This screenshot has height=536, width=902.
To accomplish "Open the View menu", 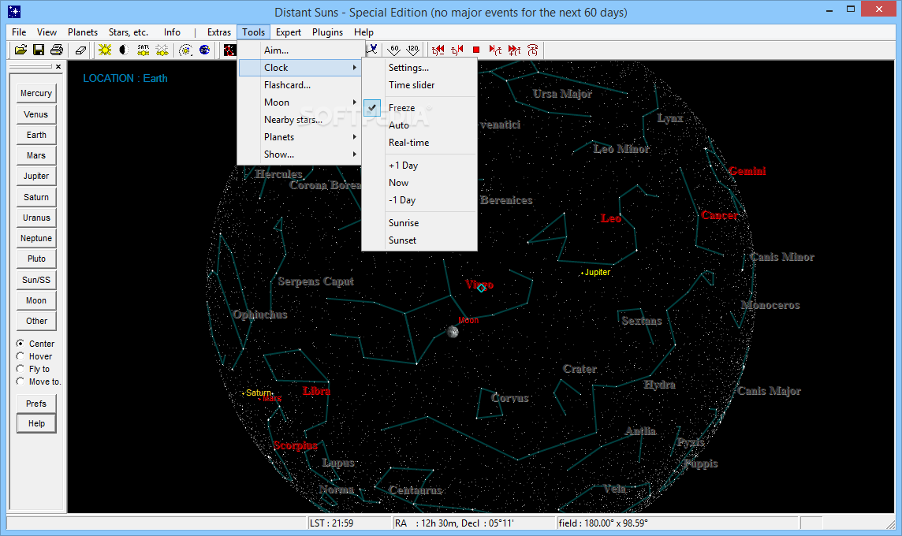I will click(47, 32).
